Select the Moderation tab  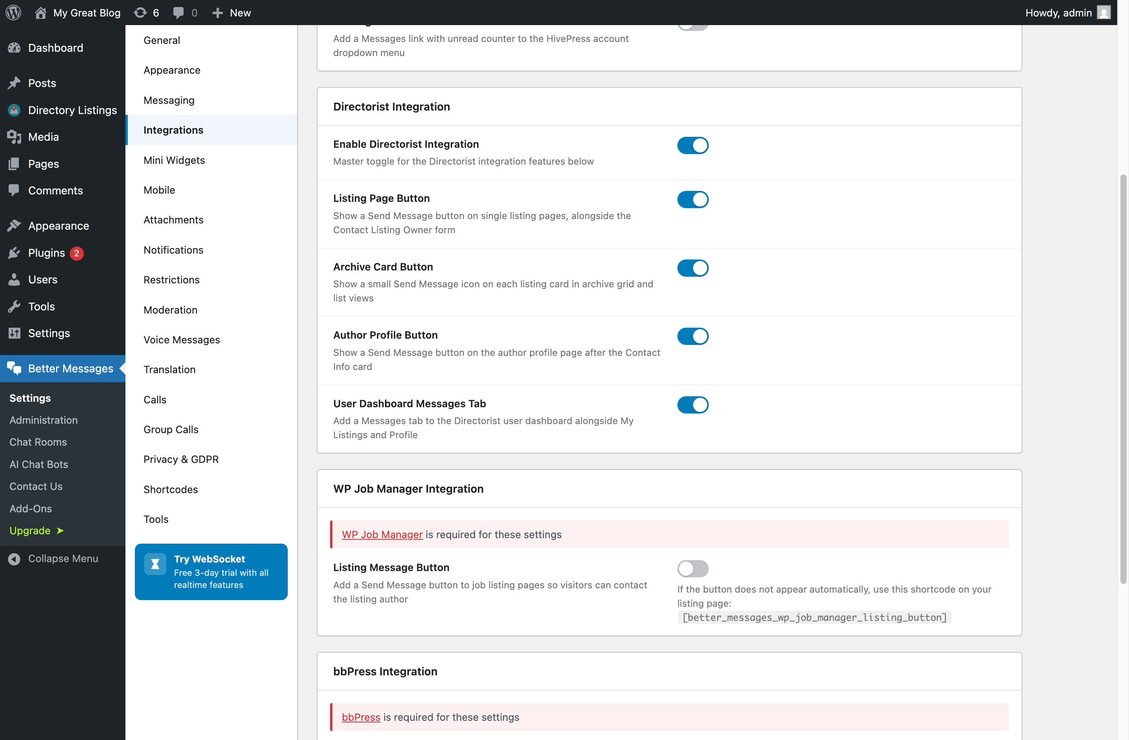(212, 310)
